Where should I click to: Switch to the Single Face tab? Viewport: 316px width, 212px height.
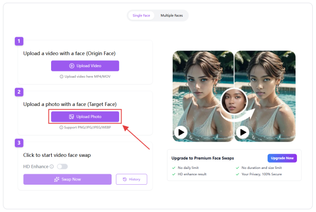point(142,15)
